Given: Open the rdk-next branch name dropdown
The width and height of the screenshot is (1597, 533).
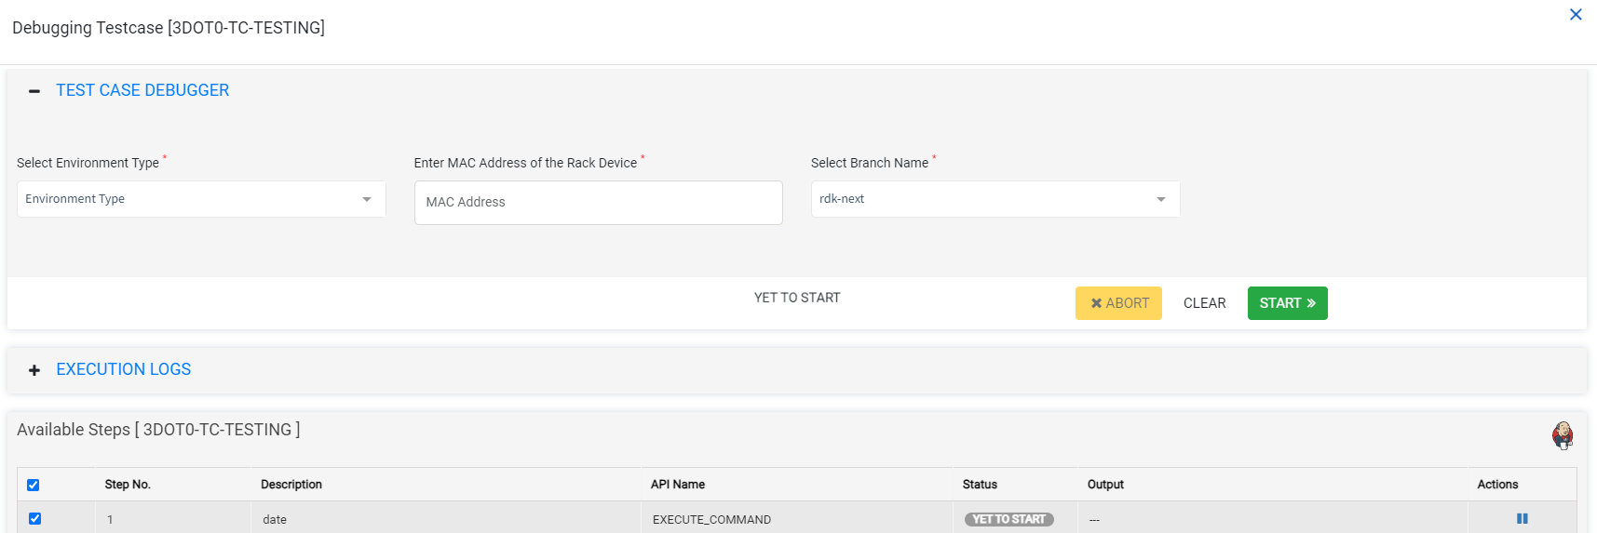Looking at the screenshot, I should 995,199.
